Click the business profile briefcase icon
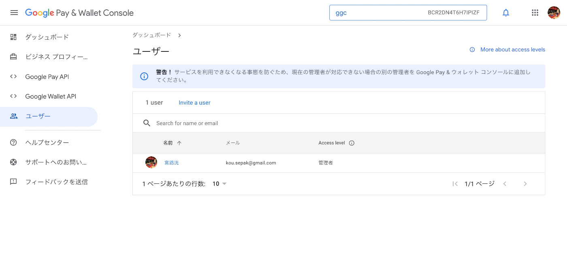The image size is (567, 264). pyautogui.click(x=13, y=57)
